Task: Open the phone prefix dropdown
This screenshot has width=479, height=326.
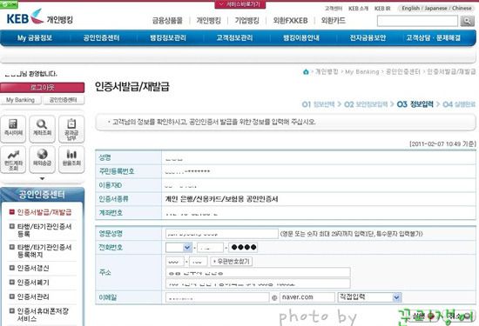Action: coord(179,247)
